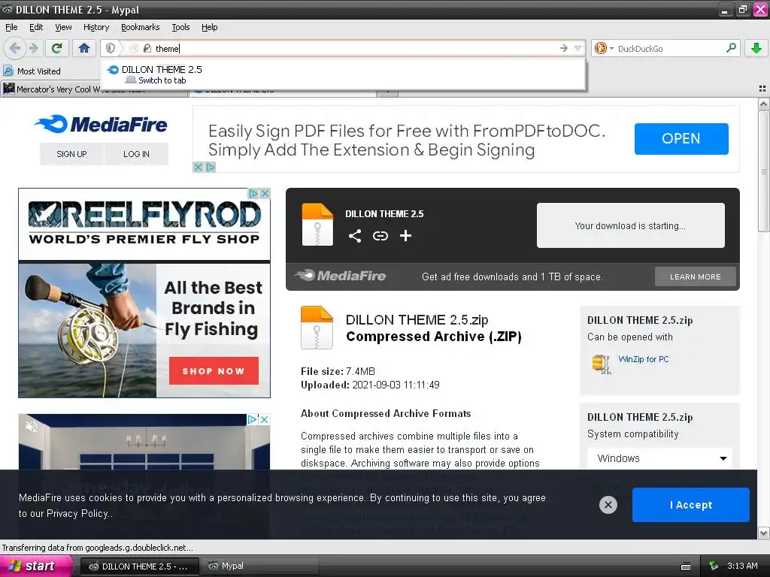Click the zip file icon in dark panel
This screenshot has height=577, width=770.
(x=317, y=224)
